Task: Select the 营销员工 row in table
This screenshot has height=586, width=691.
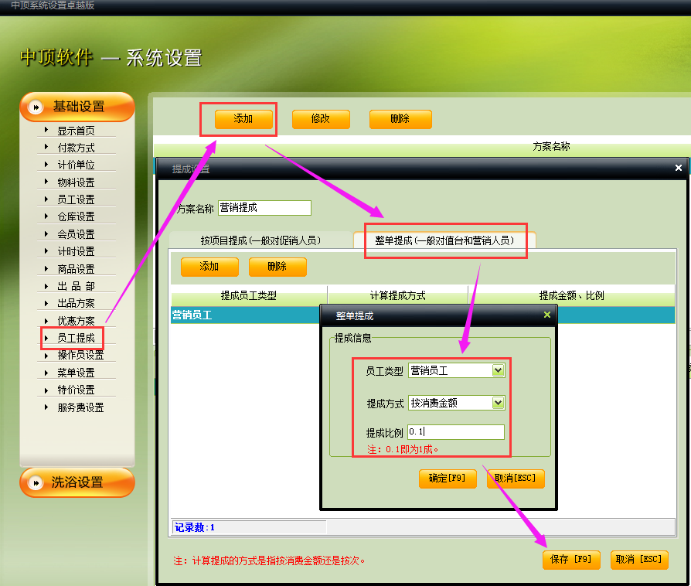Action: [240, 315]
